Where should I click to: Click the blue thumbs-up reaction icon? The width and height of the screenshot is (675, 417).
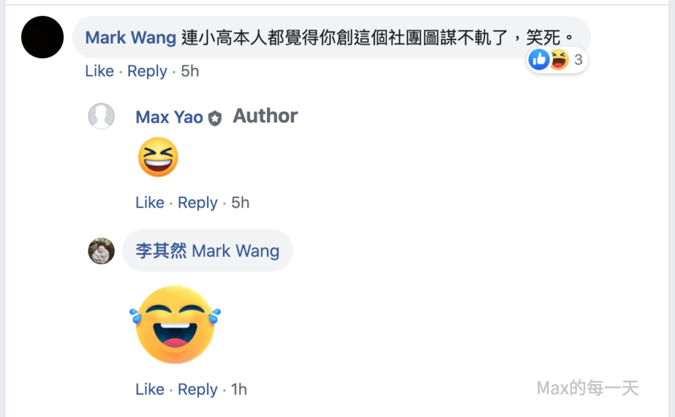[539, 59]
